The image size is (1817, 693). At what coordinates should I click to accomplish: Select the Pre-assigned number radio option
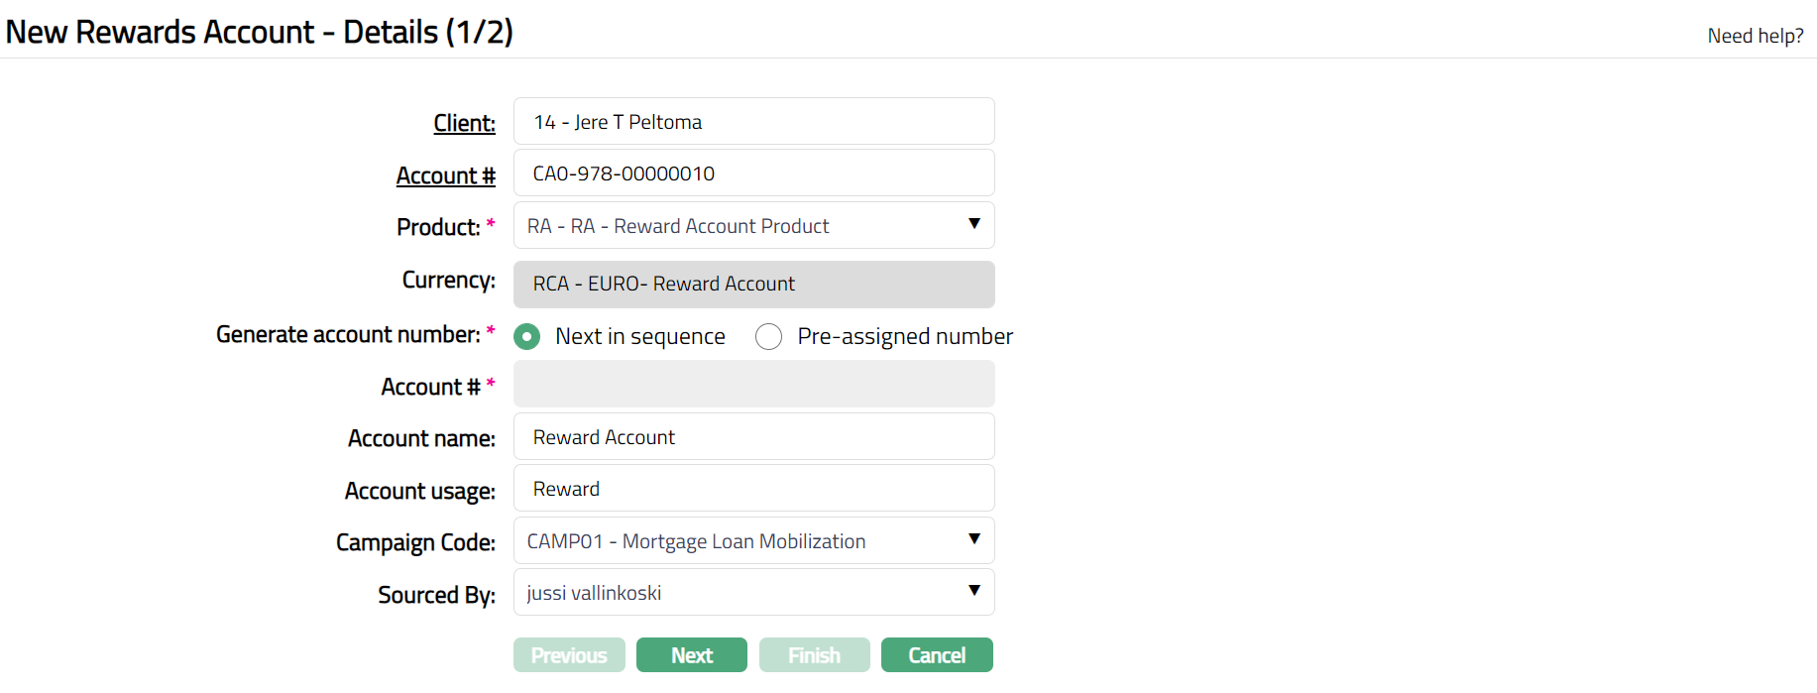point(768,337)
